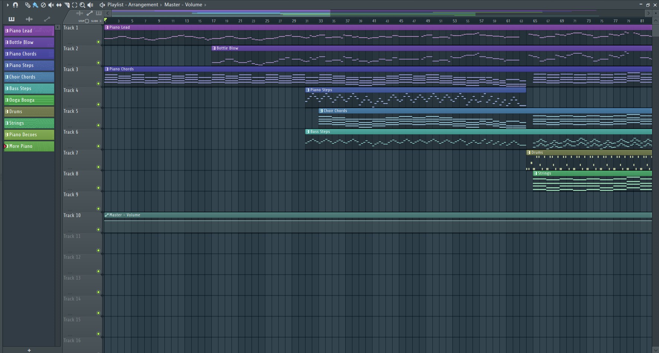The height and width of the screenshot is (353, 659).
Task: Select Piano Decoes pattern in picker
Action: (x=29, y=135)
